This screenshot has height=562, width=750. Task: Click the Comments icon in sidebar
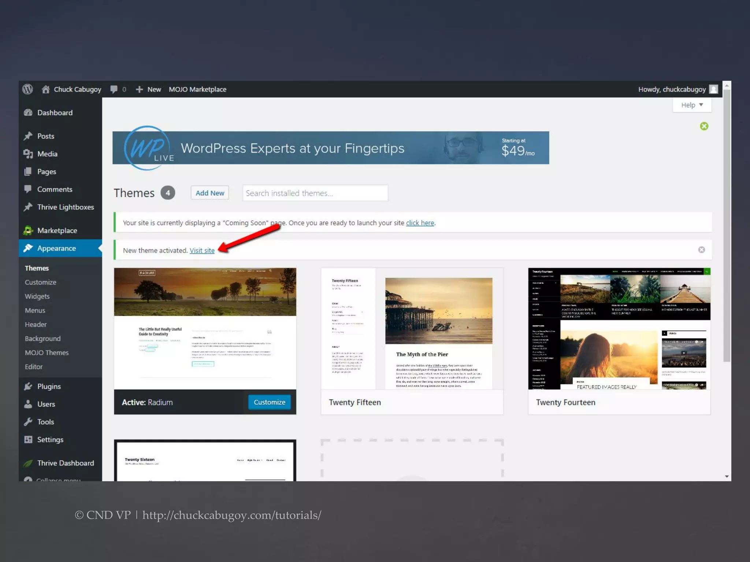click(28, 189)
